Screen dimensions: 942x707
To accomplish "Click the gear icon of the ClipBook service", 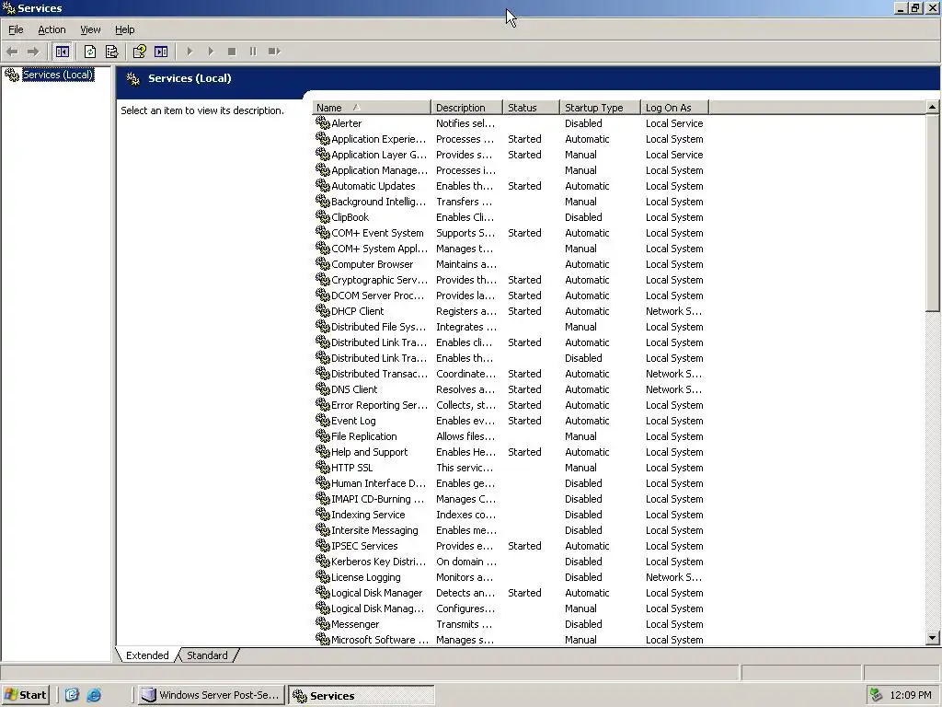I will pyautogui.click(x=323, y=216).
